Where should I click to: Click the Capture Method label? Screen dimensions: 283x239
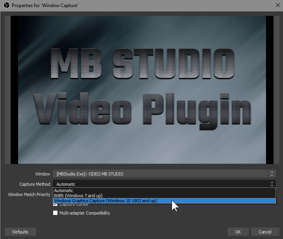click(x=35, y=184)
